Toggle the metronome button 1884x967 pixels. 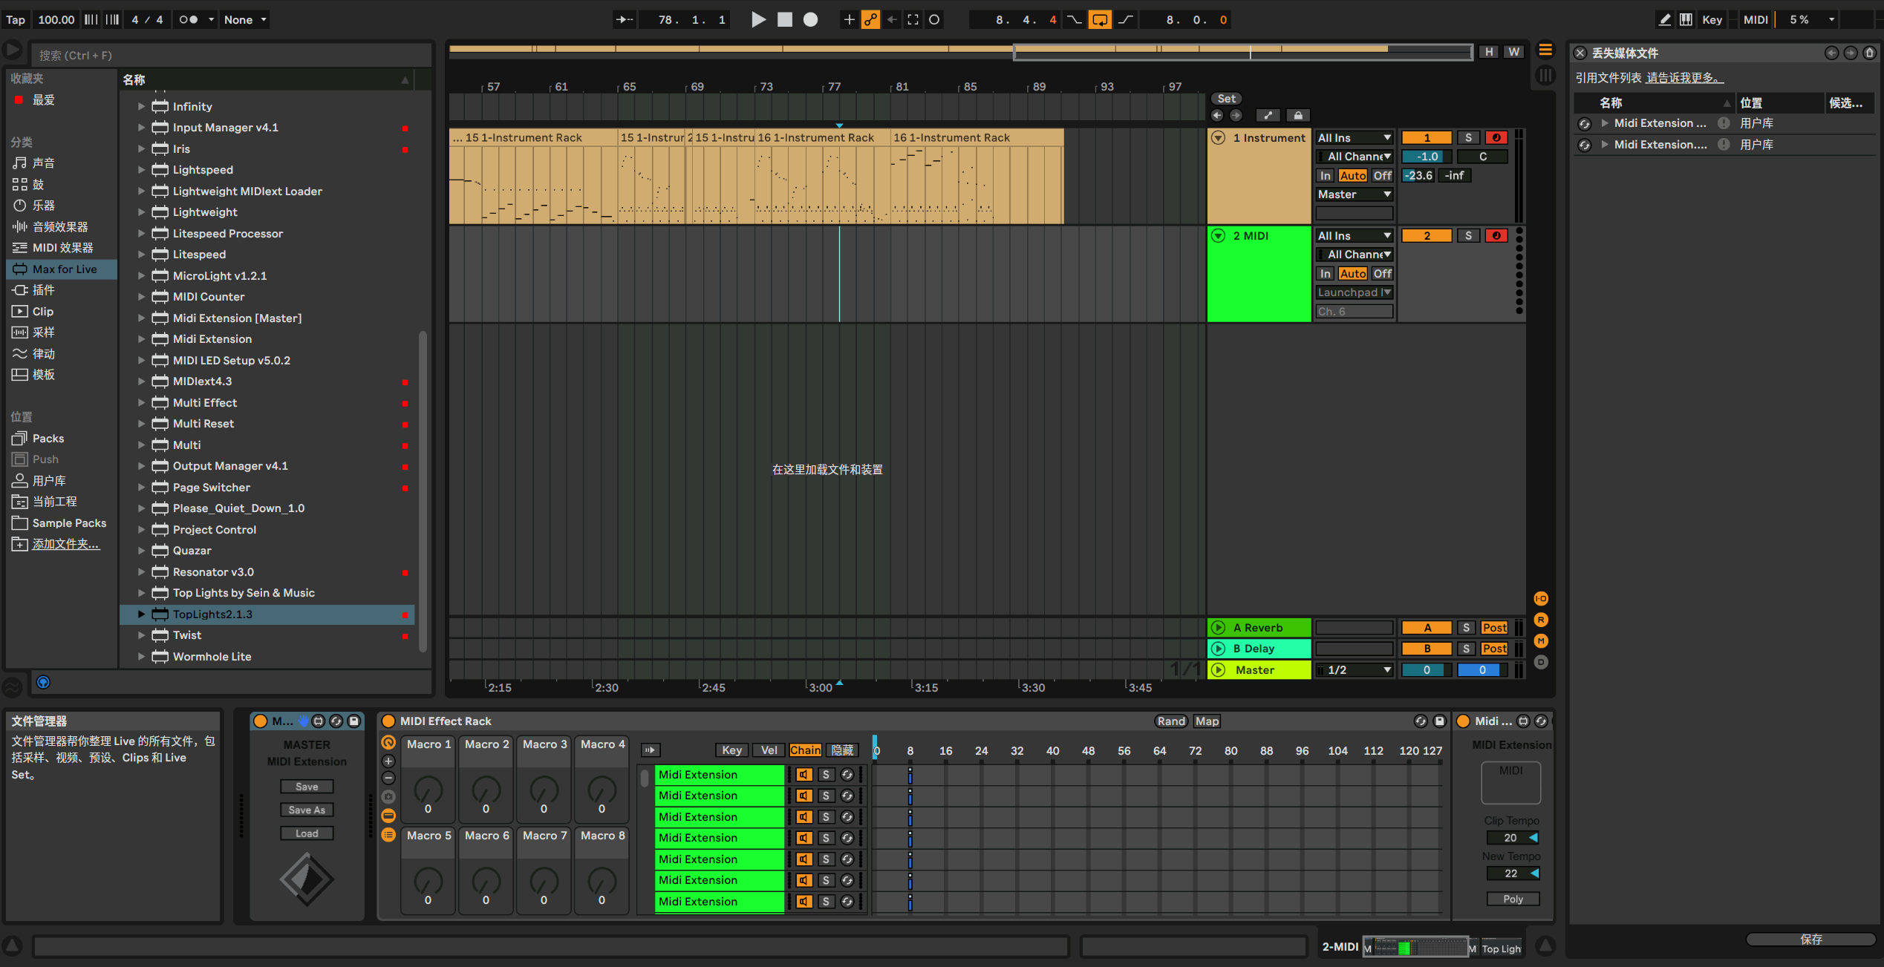189,20
